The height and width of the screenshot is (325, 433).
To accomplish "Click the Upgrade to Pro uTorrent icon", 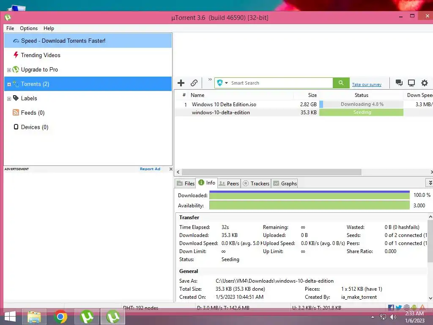I will coord(16,69).
